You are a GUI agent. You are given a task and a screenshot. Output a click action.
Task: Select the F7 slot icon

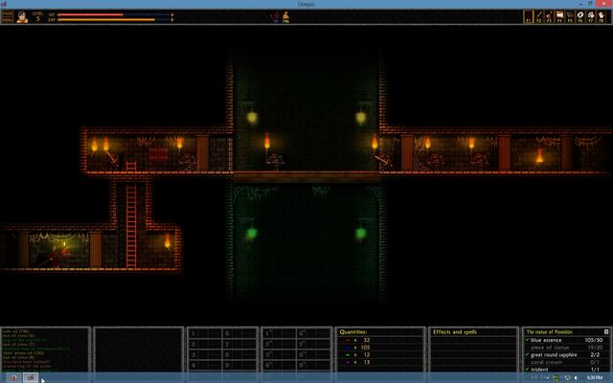[x=591, y=16]
